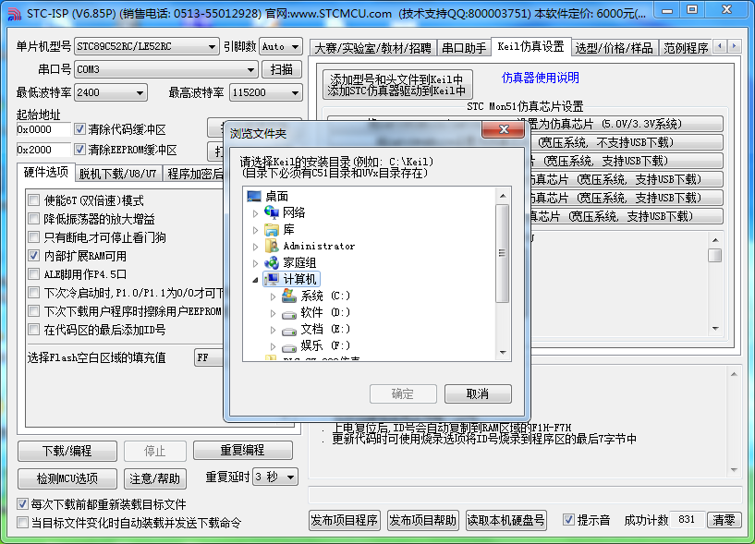Image resolution: width=755 pixels, height=544 pixels.
Task: Enable 只有断电才可停止看门狗 checkbox
Action: pos(33,236)
